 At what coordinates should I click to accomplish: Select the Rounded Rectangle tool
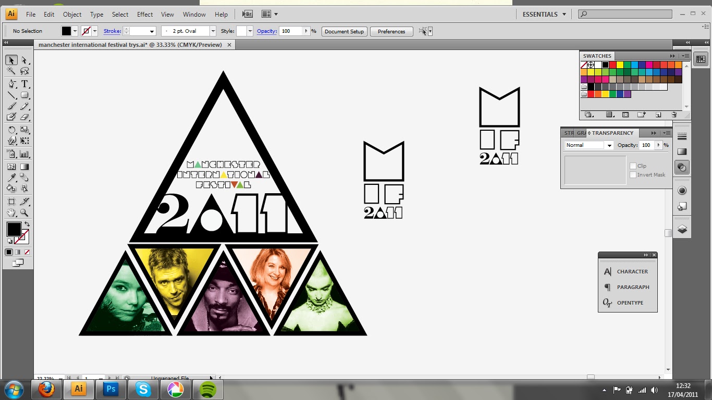[24, 95]
